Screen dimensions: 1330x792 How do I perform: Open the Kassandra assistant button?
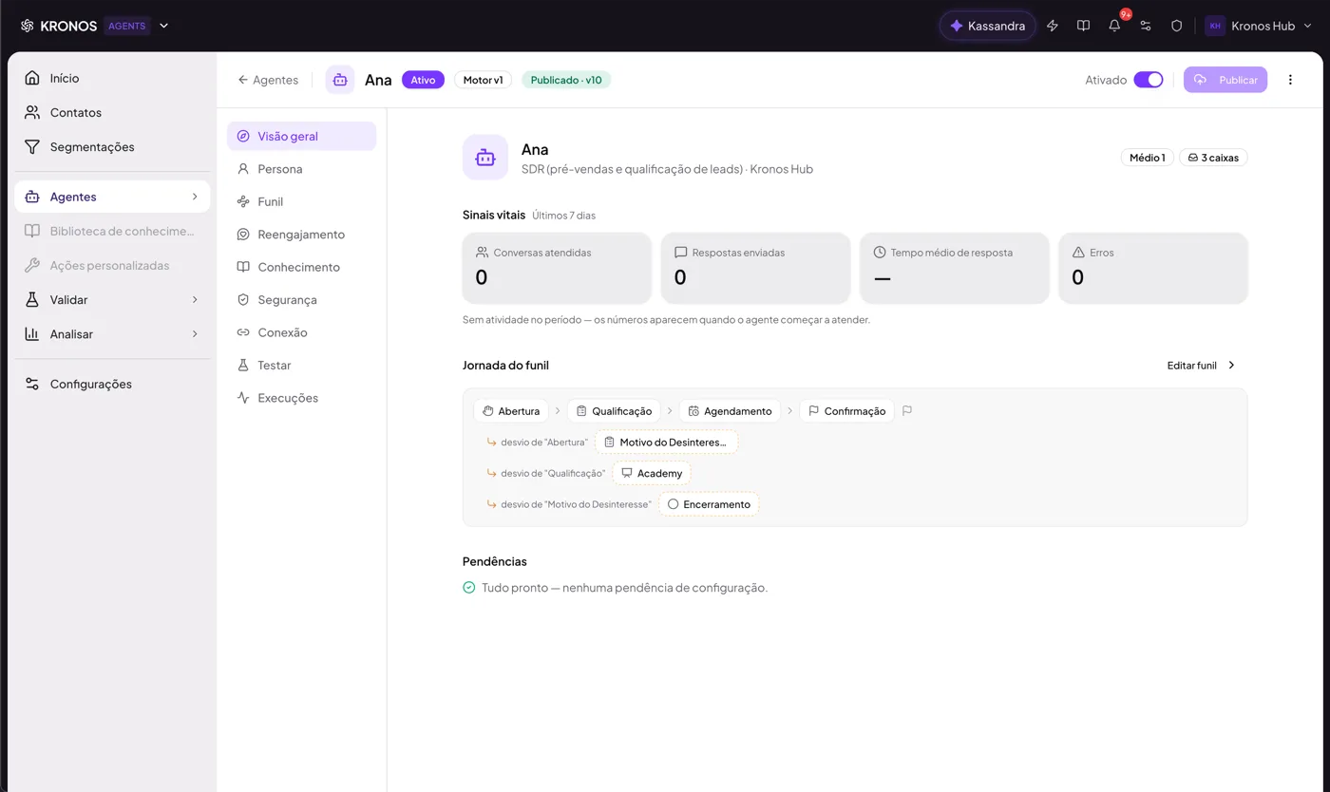988,26
